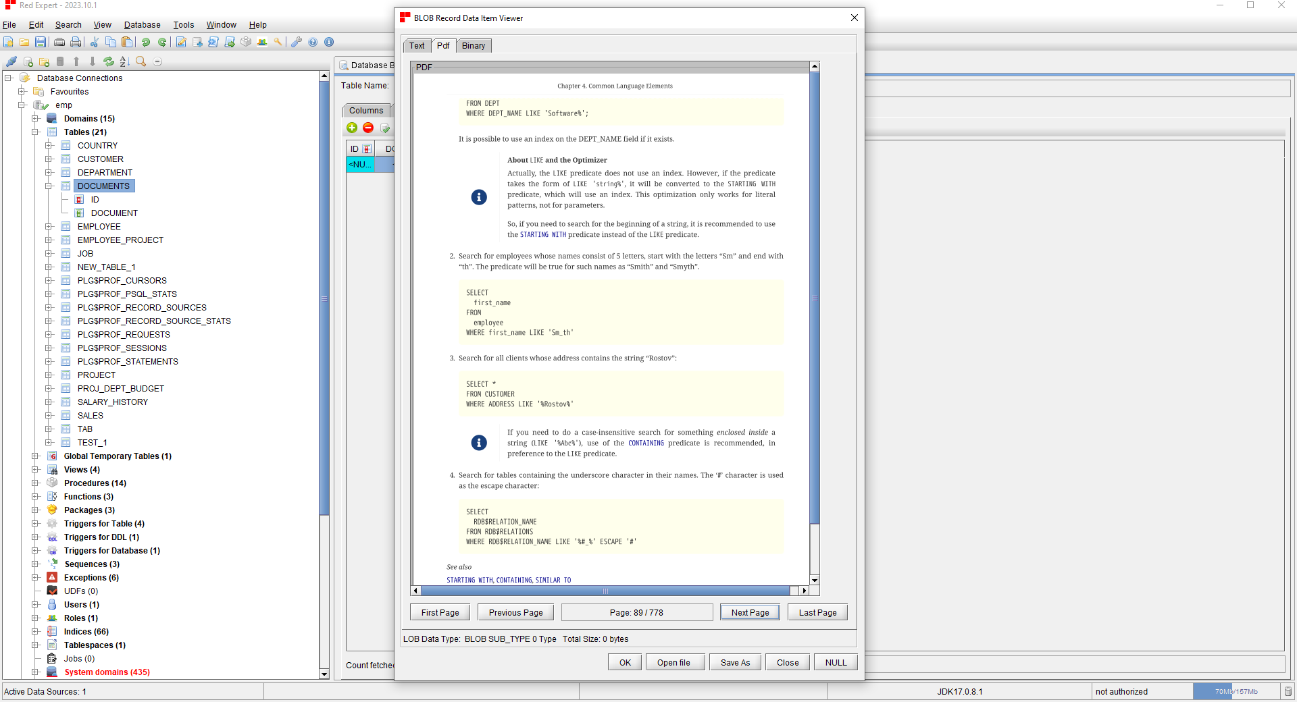Image resolution: width=1297 pixels, height=702 pixels.
Task: Click the scissors Cut icon in toolbar
Action: 94,42
